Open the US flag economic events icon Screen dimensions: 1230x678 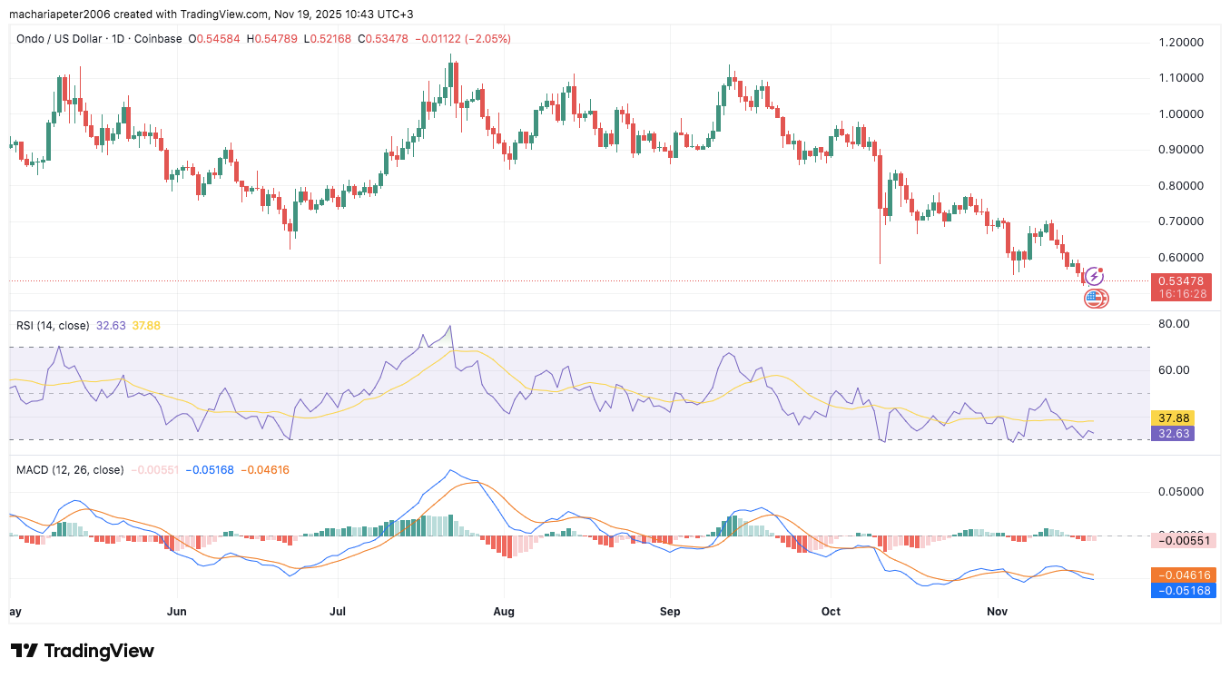(1096, 298)
